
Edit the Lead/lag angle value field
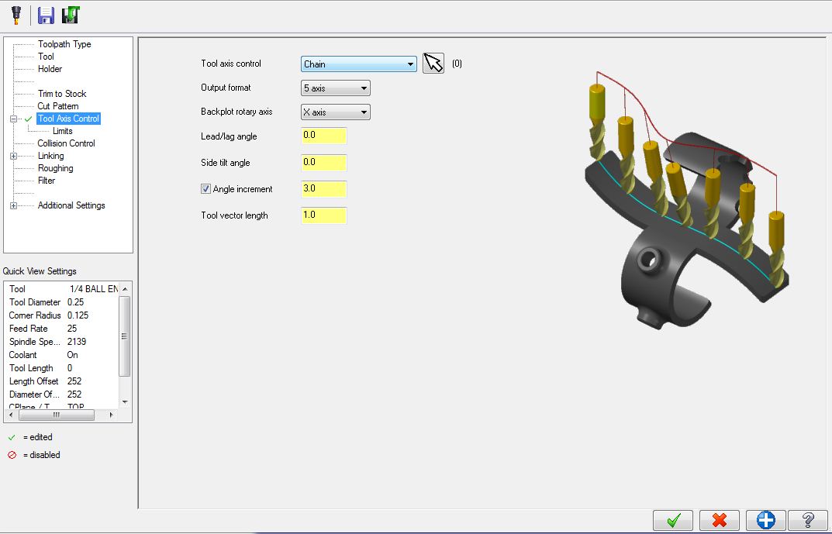[x=323, y=136]
